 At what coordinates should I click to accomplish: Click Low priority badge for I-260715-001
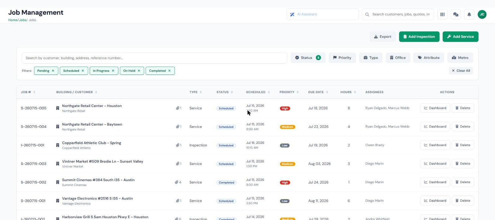coord(284,145)
